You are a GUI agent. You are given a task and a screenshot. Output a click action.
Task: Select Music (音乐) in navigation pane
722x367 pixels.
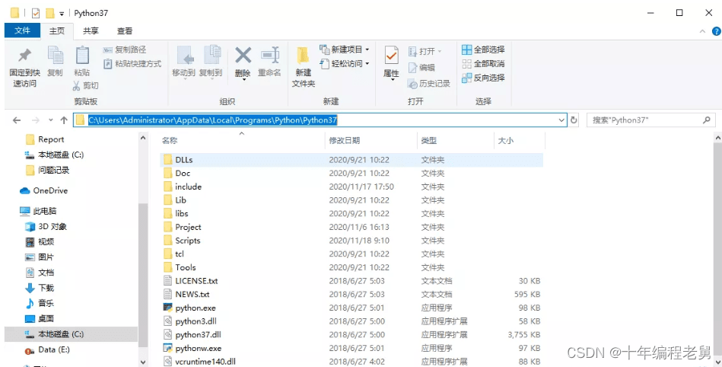40,303
